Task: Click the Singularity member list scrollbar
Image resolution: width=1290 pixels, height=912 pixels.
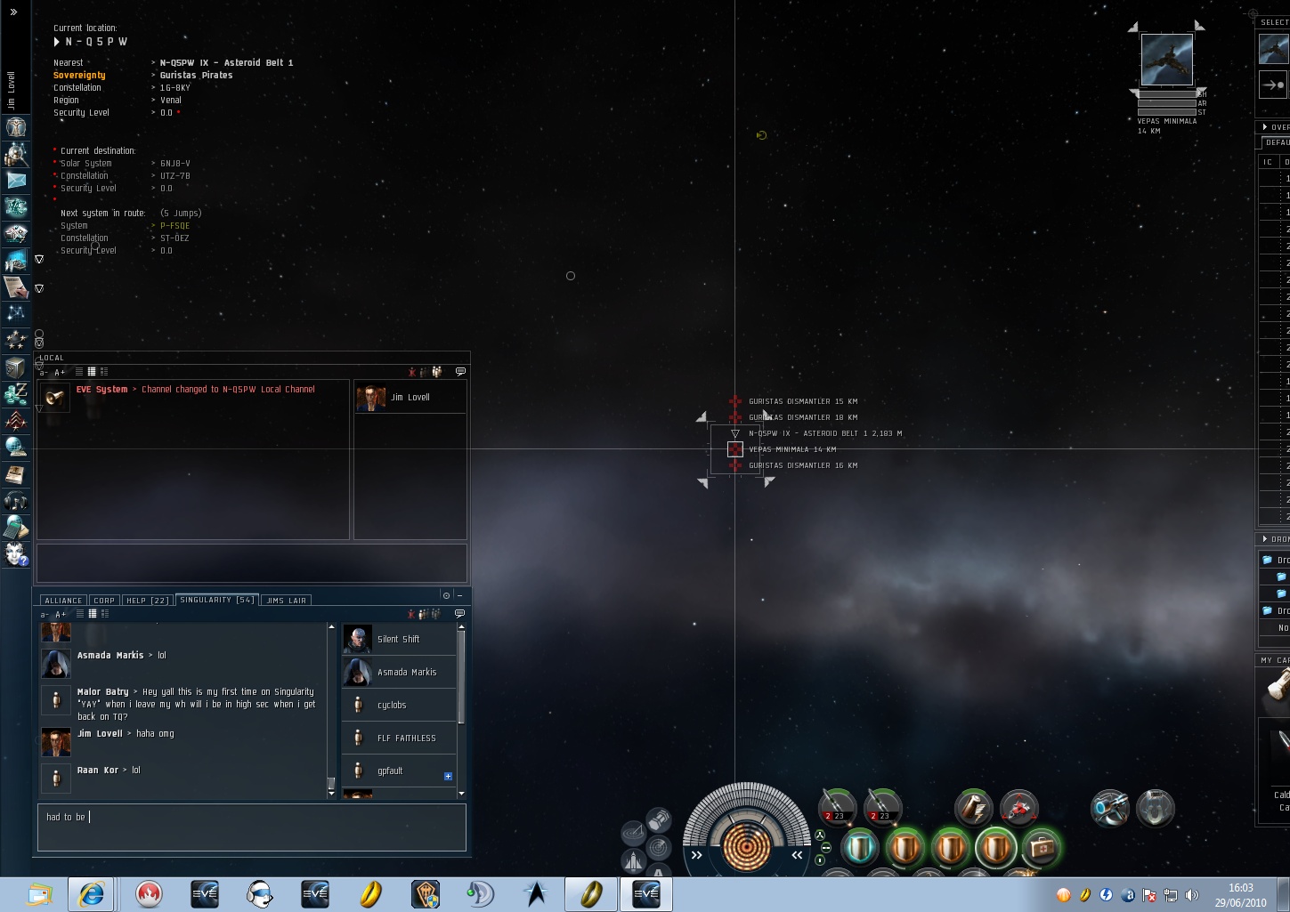Action: click(x=461, y=708)
